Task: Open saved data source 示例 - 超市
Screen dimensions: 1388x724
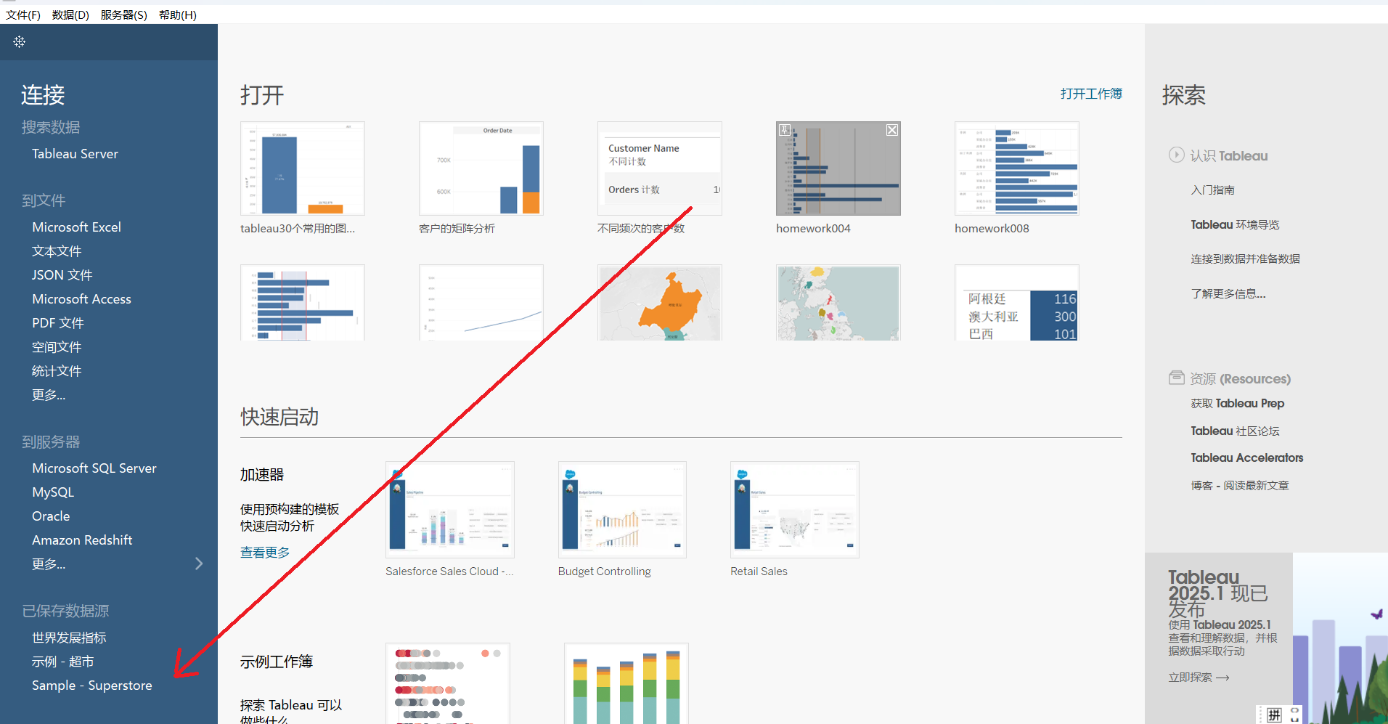Action: tap(62, 662)
